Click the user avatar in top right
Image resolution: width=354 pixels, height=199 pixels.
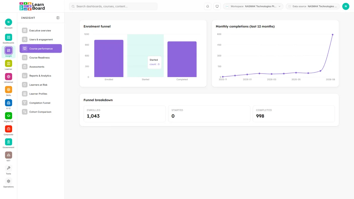click(x=346, y=6)
